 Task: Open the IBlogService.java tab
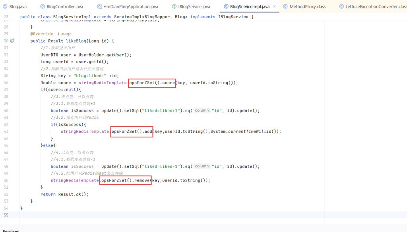(194, 7)
